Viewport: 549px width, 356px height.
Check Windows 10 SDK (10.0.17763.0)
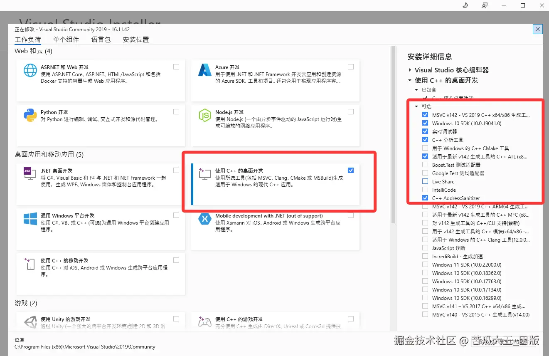click(425, 281)
